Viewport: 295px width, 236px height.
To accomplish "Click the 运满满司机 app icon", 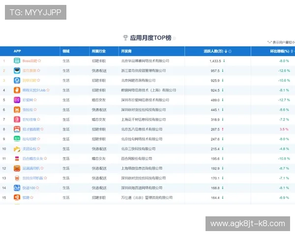I will [17, 169].
